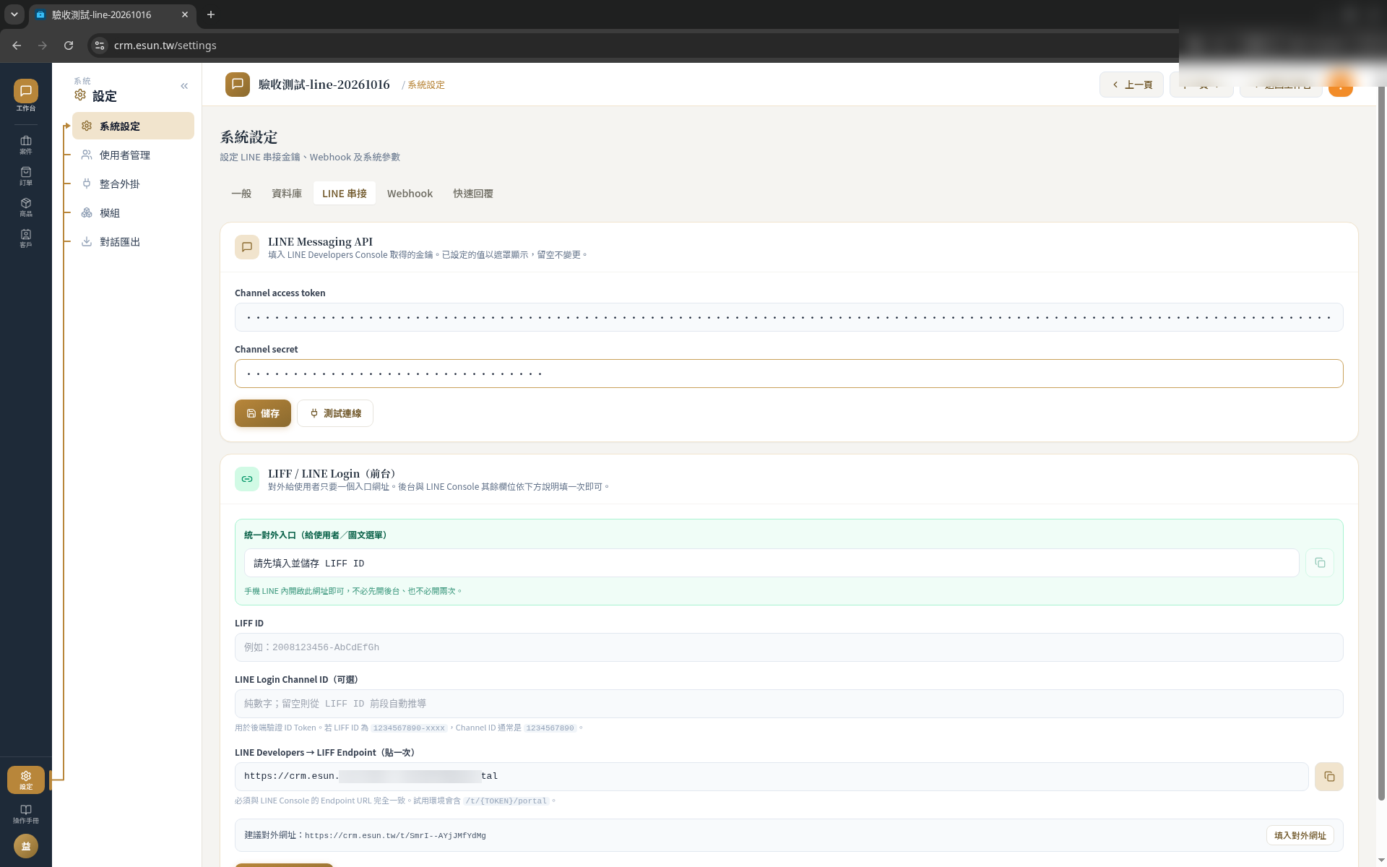Switch to the 快速回覆 tab
1387x867 pixels.
tap(473, 193)
